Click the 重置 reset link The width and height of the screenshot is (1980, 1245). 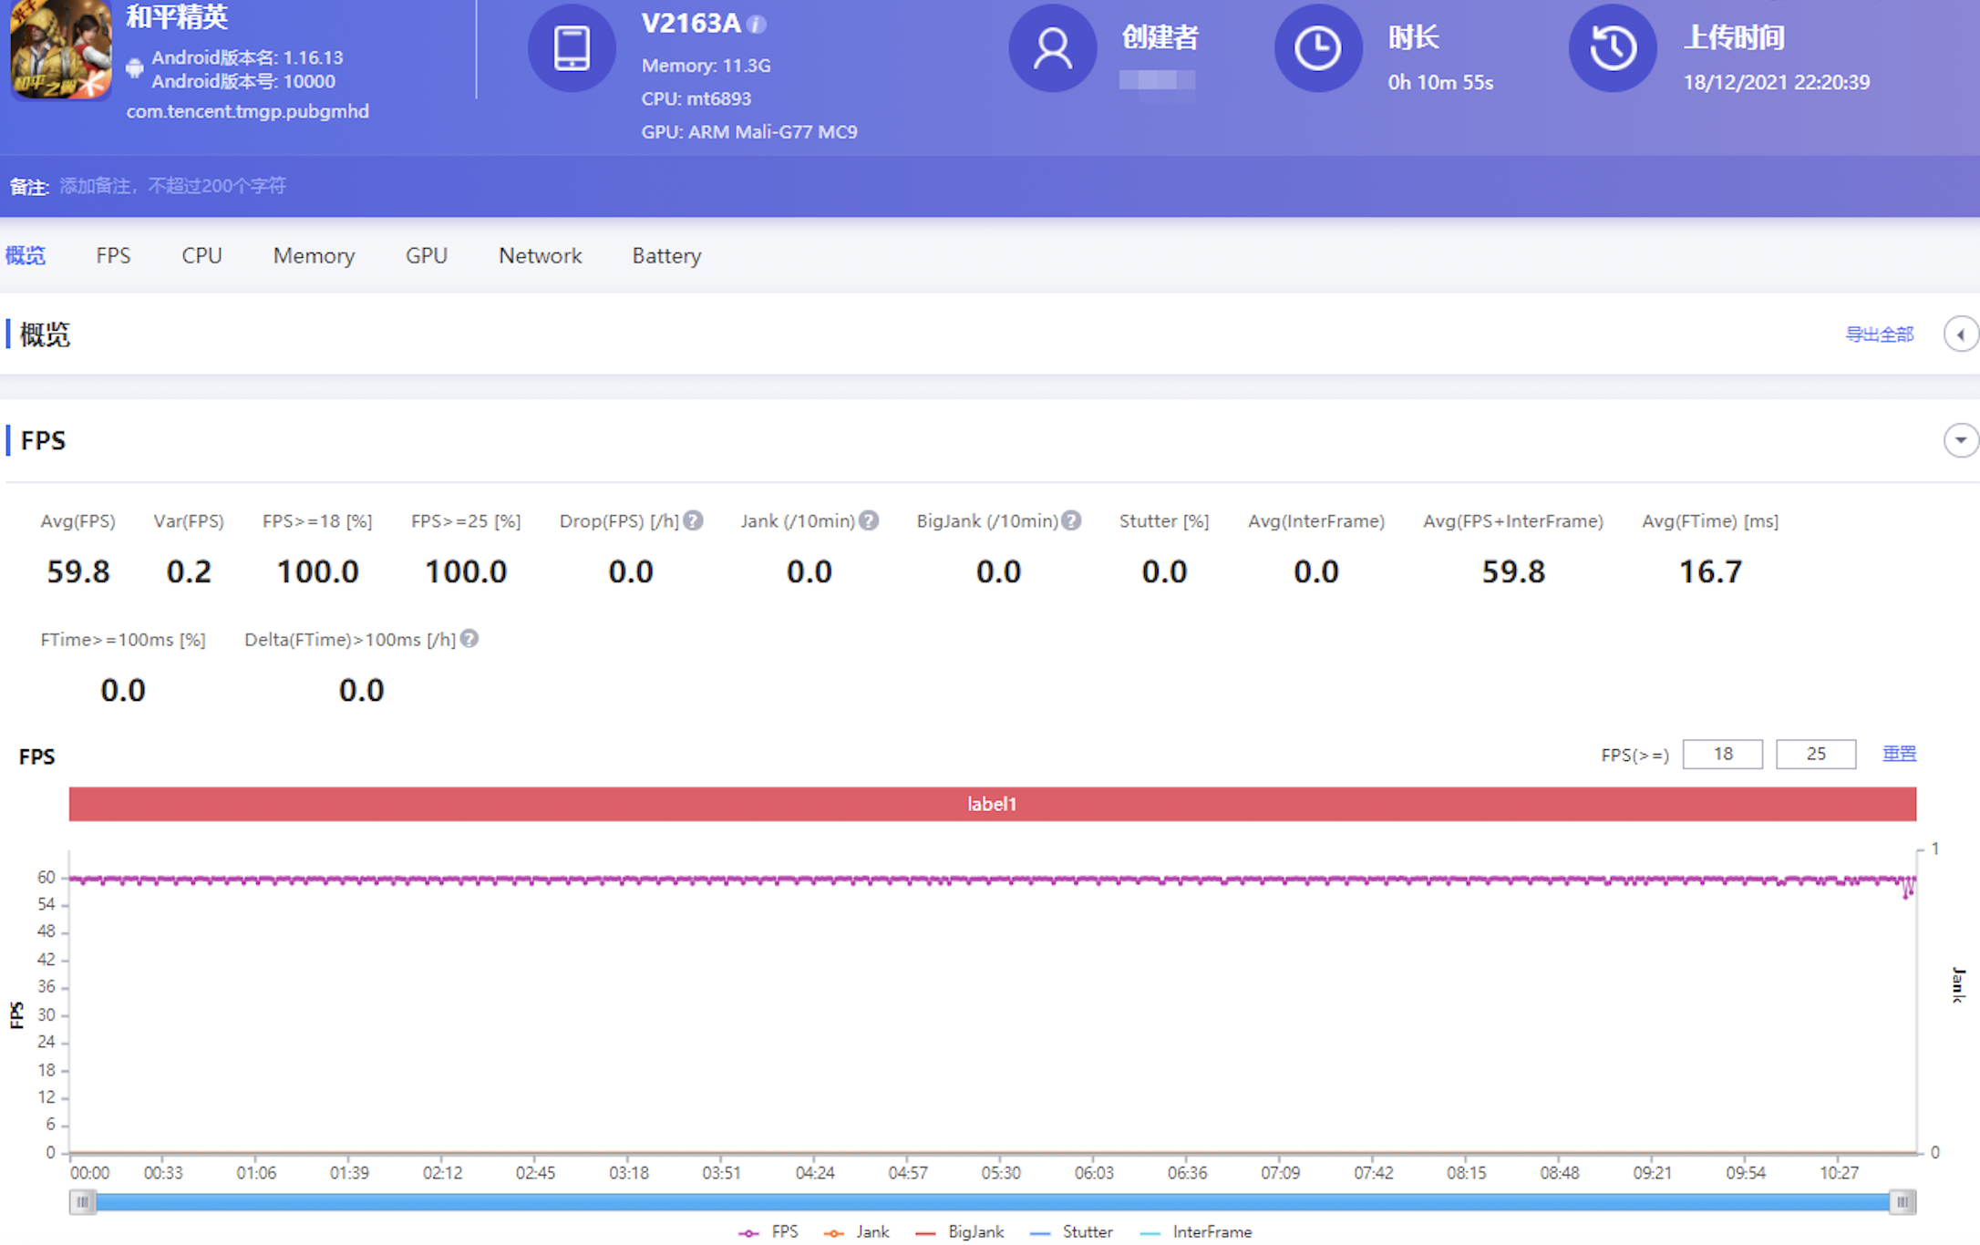(1899, 754)
